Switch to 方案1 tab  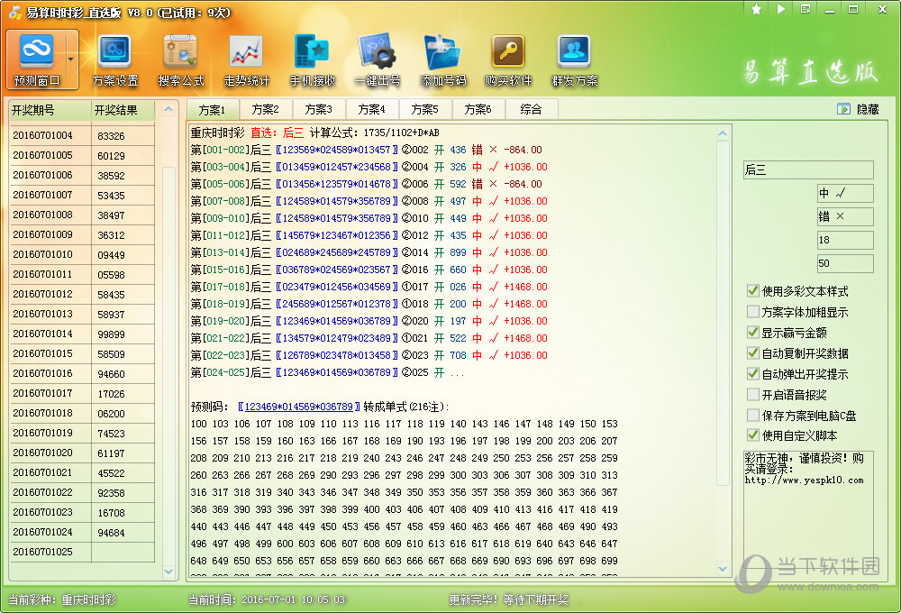(212, 109)
